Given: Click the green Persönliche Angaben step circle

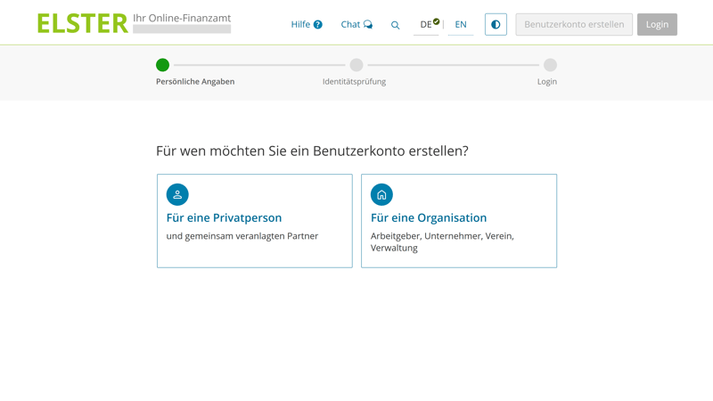Looking at the screenshot, I should [x=162, y=65].
